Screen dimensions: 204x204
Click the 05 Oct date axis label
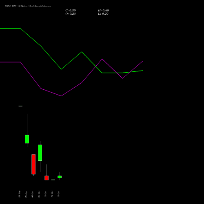[33, 194]
